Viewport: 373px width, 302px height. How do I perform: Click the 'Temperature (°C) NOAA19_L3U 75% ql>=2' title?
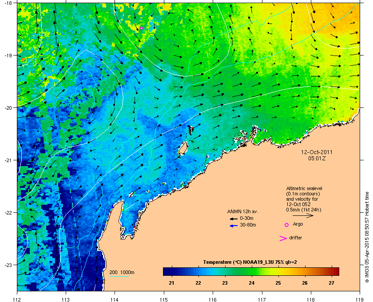250,262
